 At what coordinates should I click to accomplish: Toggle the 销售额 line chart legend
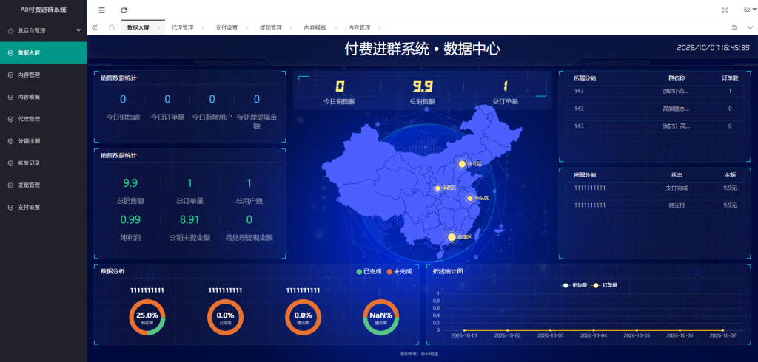pyautogui.click(x=574, y=285)
